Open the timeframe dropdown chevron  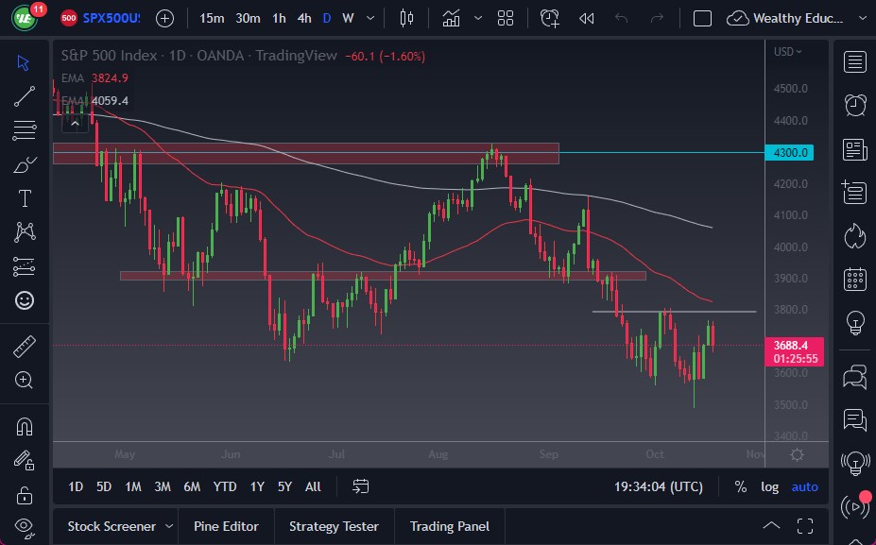click(x=369, y=18)
